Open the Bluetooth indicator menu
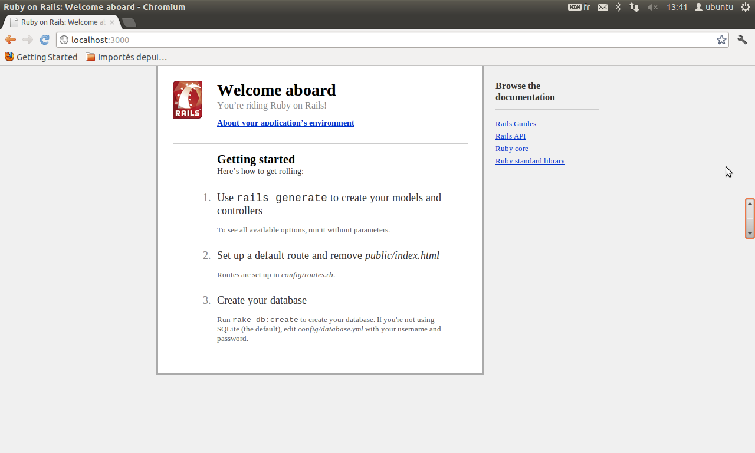Viewport: 755px width, 453px height. tap(618, 7)
